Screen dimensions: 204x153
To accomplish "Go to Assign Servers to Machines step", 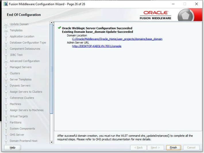I will coord(27,110).
